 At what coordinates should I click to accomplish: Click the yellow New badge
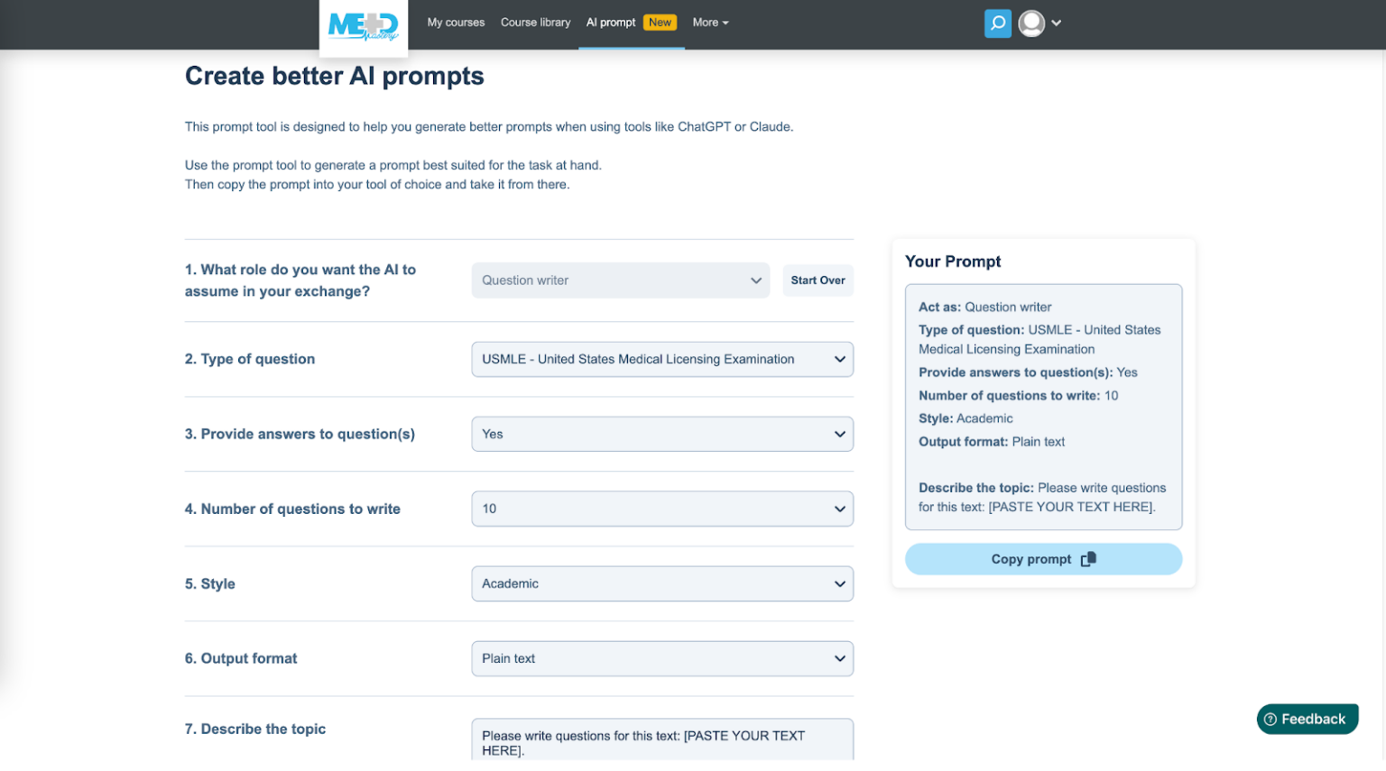660,23
